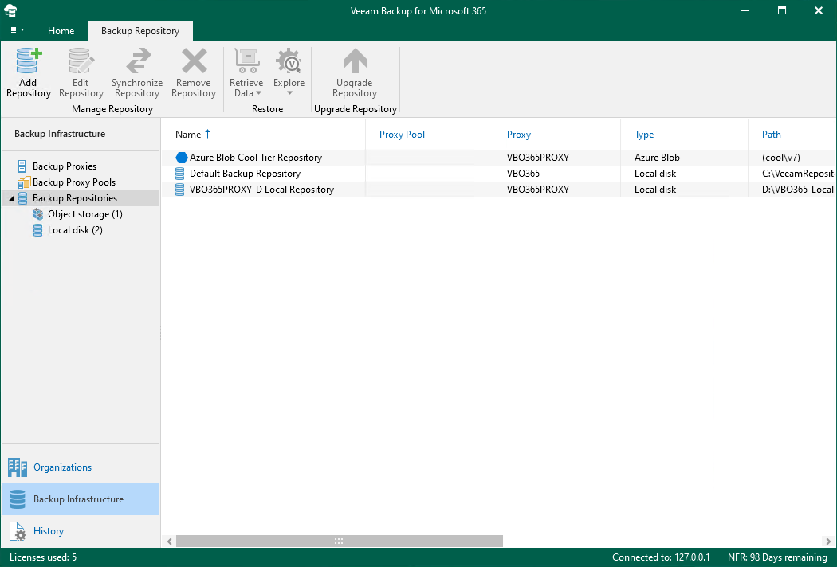Click the Organizations buildings icon

click(18, 467)
